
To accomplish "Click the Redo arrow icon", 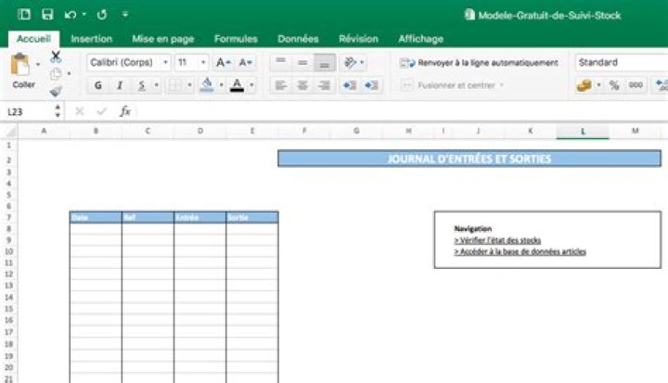I will 102,15.
